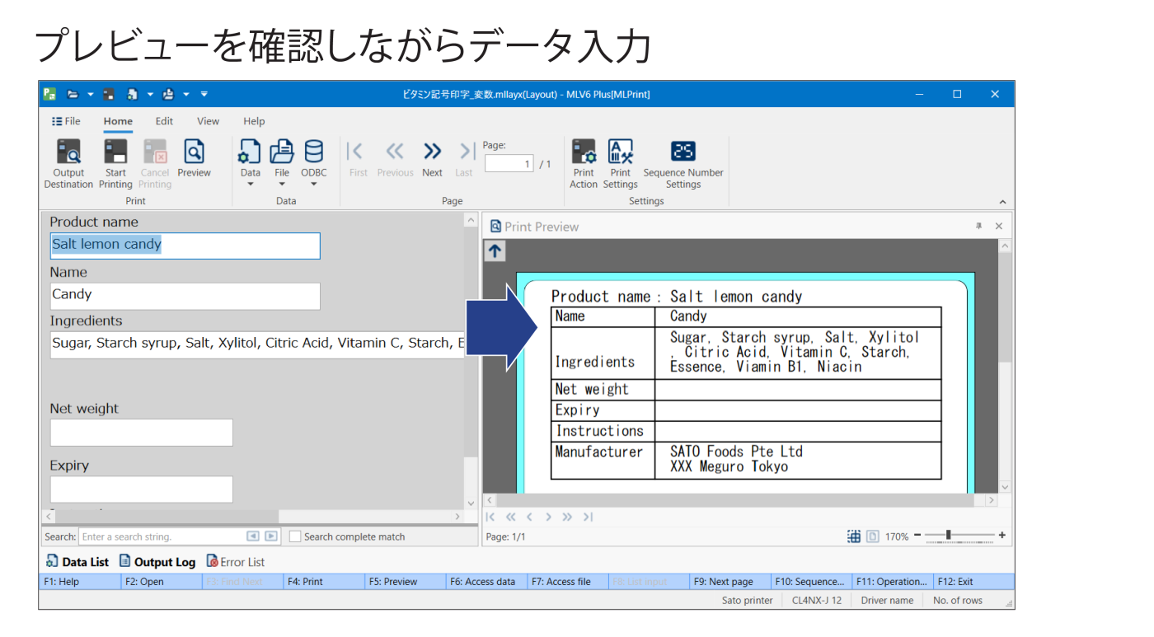Image resolution: width=1154 pixels, height=637 pixels.
Task: Toggle the grid display icon near zoom
Action: [854, 536]
